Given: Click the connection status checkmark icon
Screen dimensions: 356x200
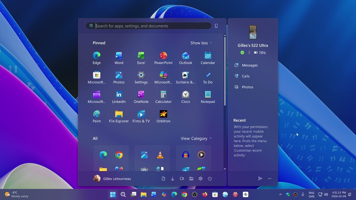Looking at the screenshot, I should click(x=242, y=52).
